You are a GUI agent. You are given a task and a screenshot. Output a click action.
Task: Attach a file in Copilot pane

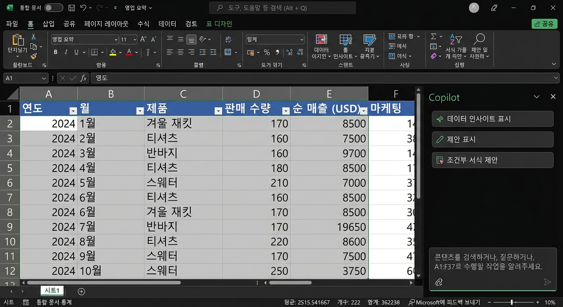click(439, 282)
